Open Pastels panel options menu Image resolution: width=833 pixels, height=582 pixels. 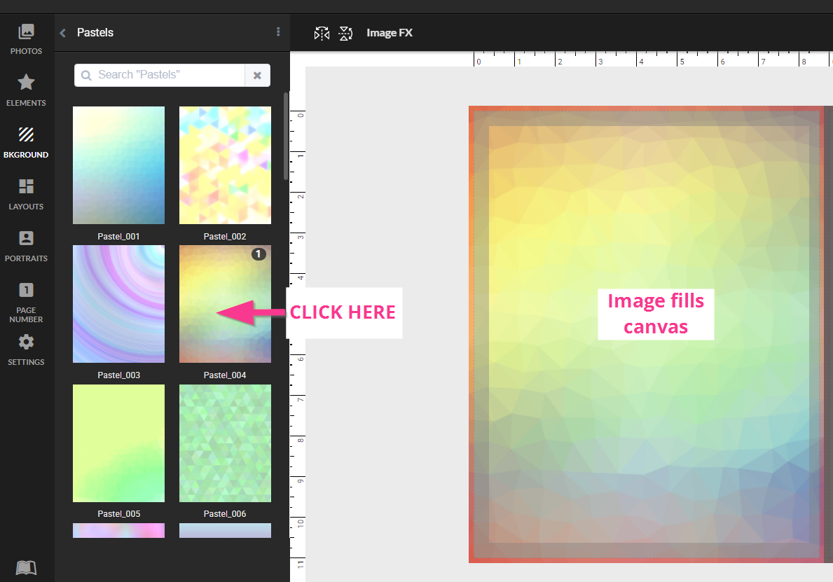click(x=278, y=32)
